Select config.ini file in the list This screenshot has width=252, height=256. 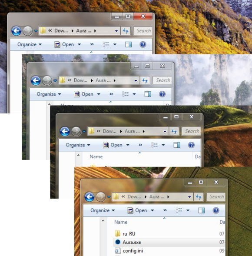[133, 251]
